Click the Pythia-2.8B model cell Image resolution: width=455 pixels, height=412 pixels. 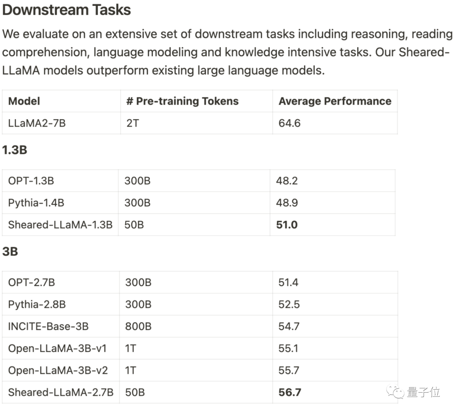37,304
